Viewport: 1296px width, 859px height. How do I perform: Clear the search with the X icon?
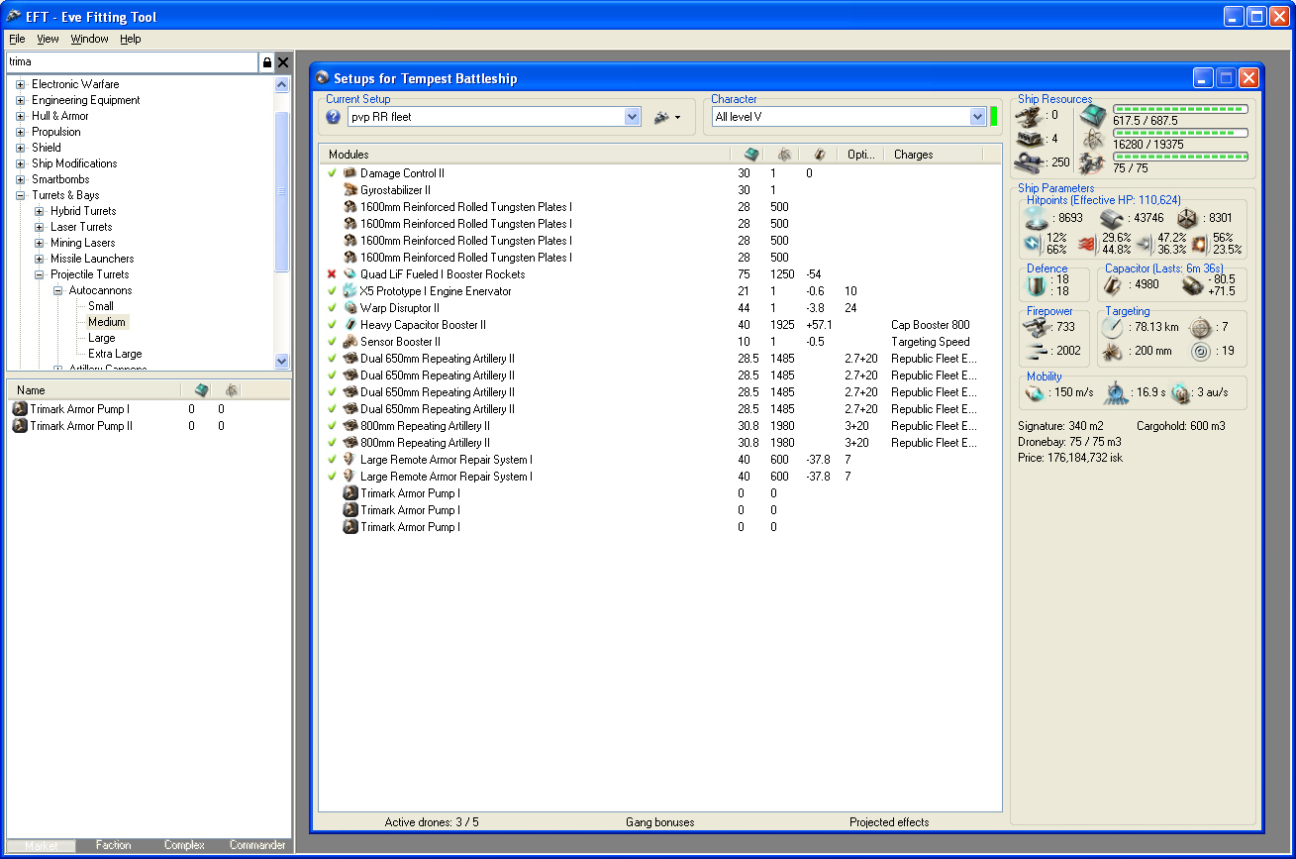point(283,62)
